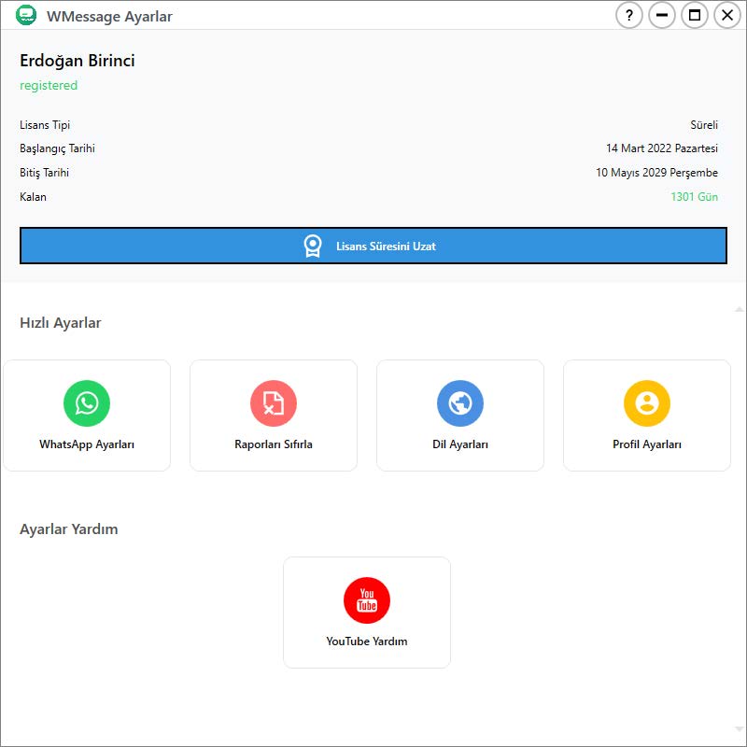Click the red reset reports document icon

point(274,403)
